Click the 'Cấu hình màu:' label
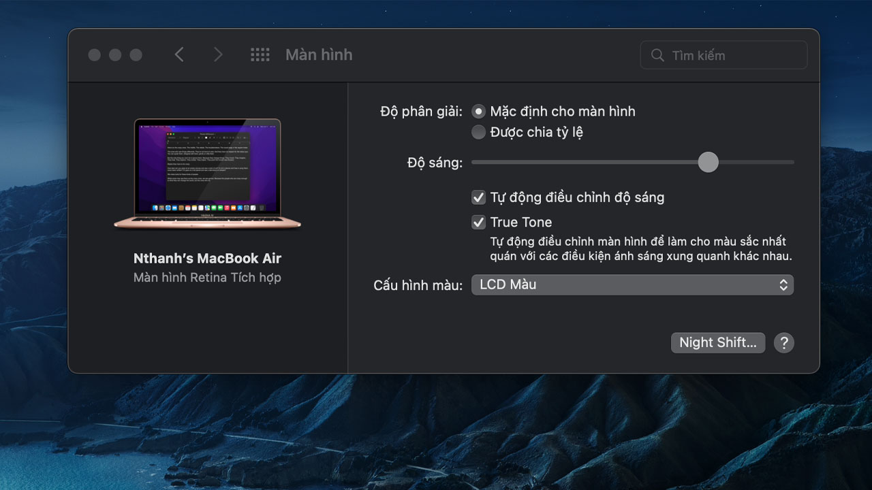The image size is (872, 490). [418, 285]
